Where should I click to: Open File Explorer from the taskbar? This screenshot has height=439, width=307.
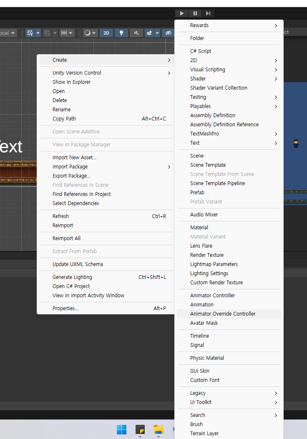click(x=158, y=429)
